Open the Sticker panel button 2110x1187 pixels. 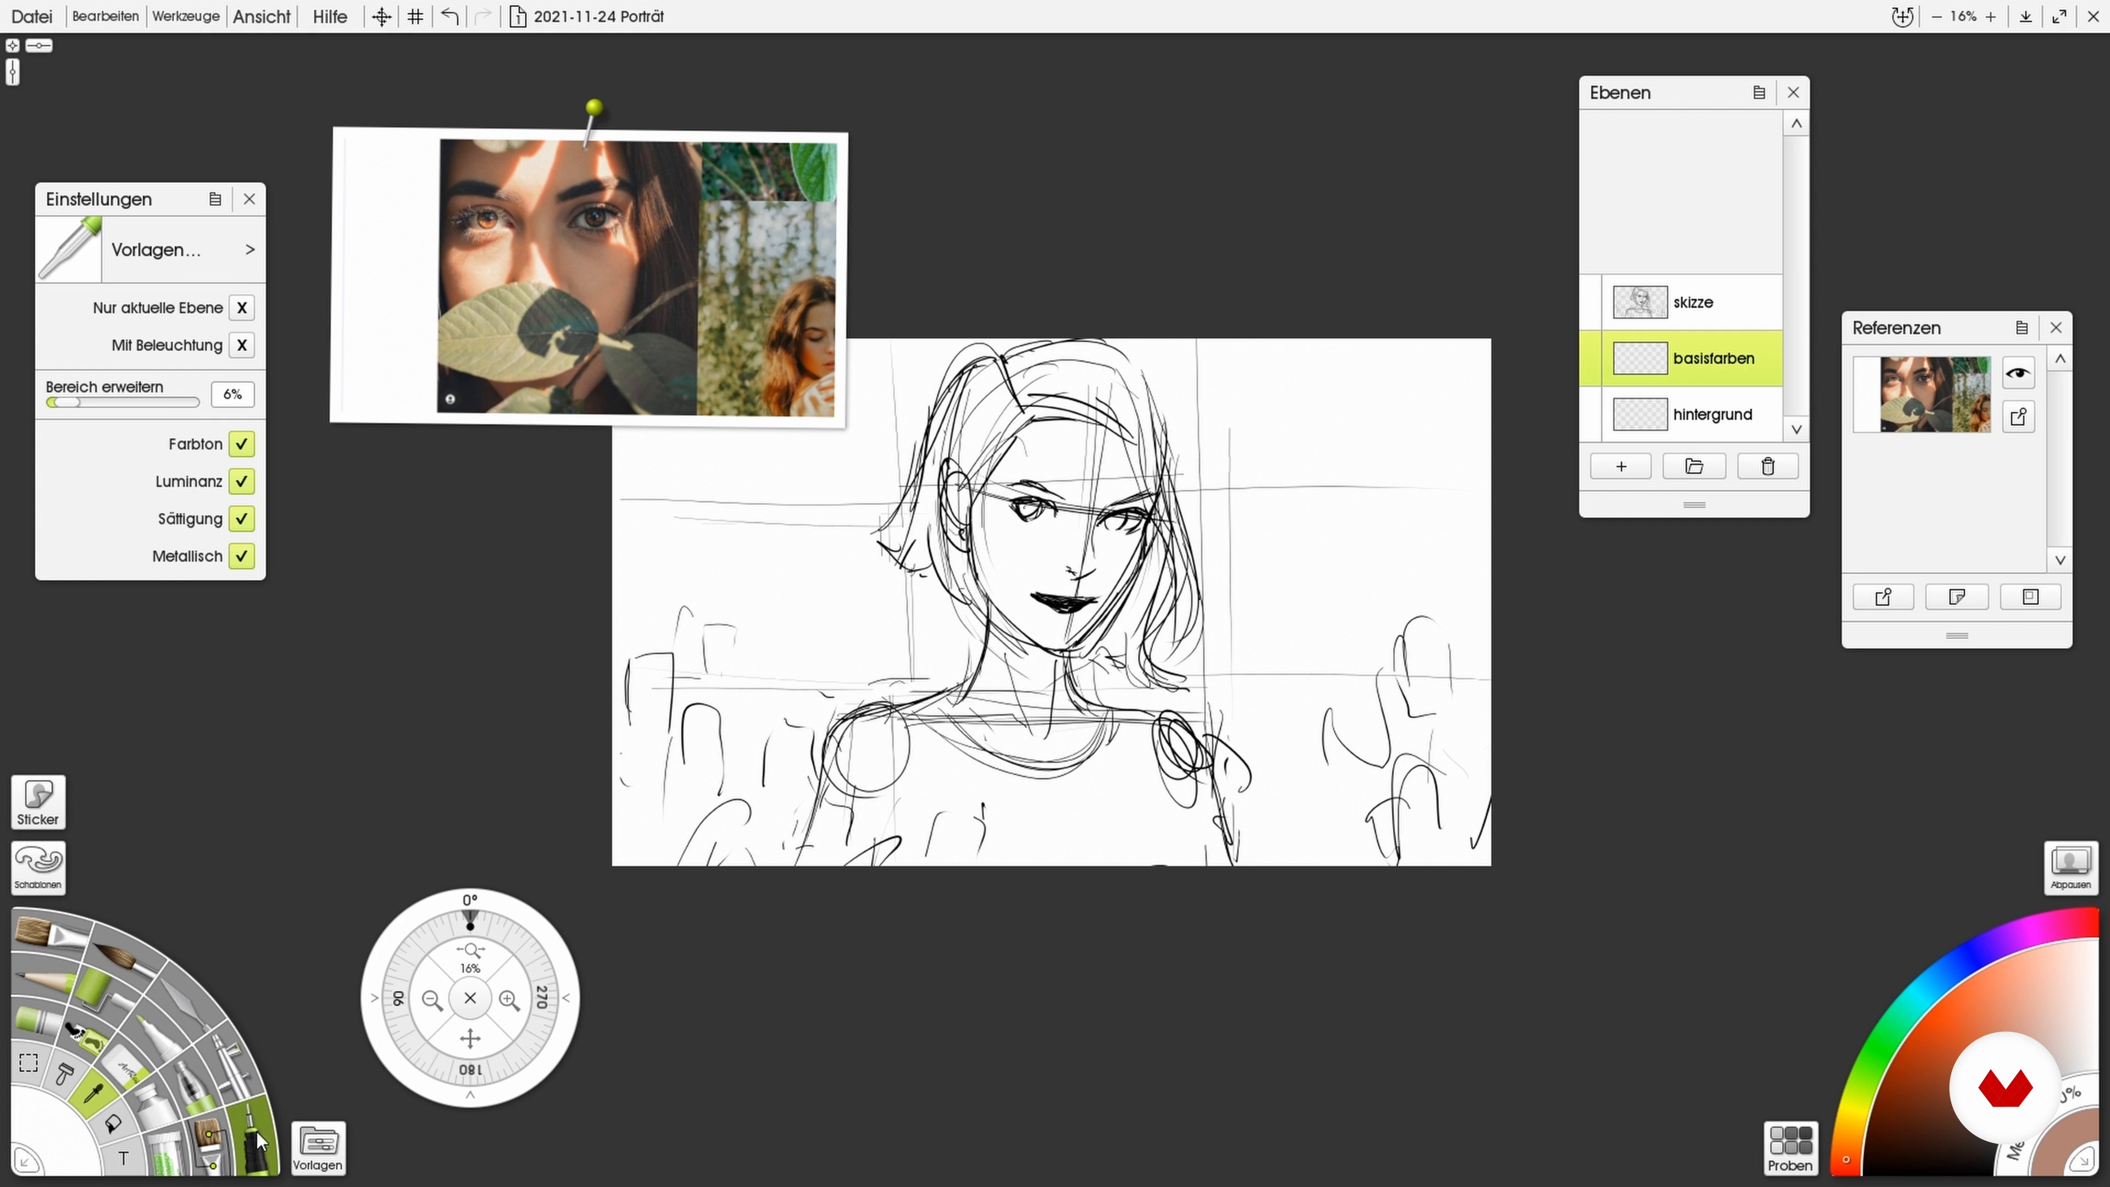point(38,802)
